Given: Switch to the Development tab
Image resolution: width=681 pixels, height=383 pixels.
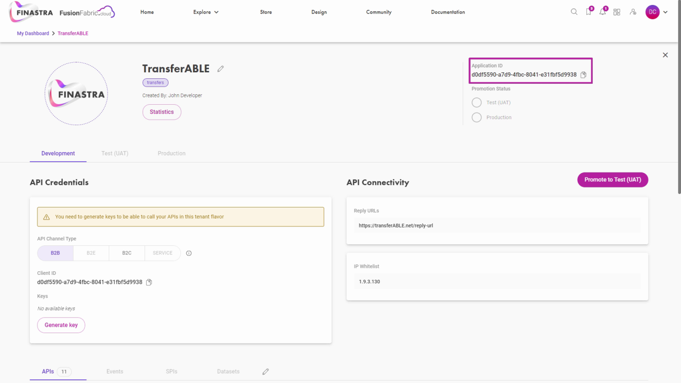Looking at the screenshot, I should 58,154.
